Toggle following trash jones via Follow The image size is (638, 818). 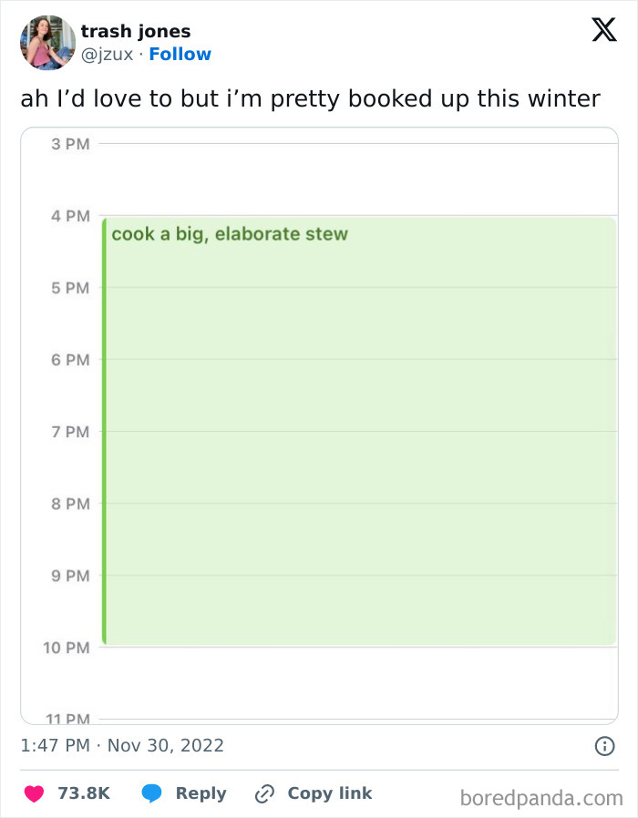pyautogui.click(x=180, y=55)
